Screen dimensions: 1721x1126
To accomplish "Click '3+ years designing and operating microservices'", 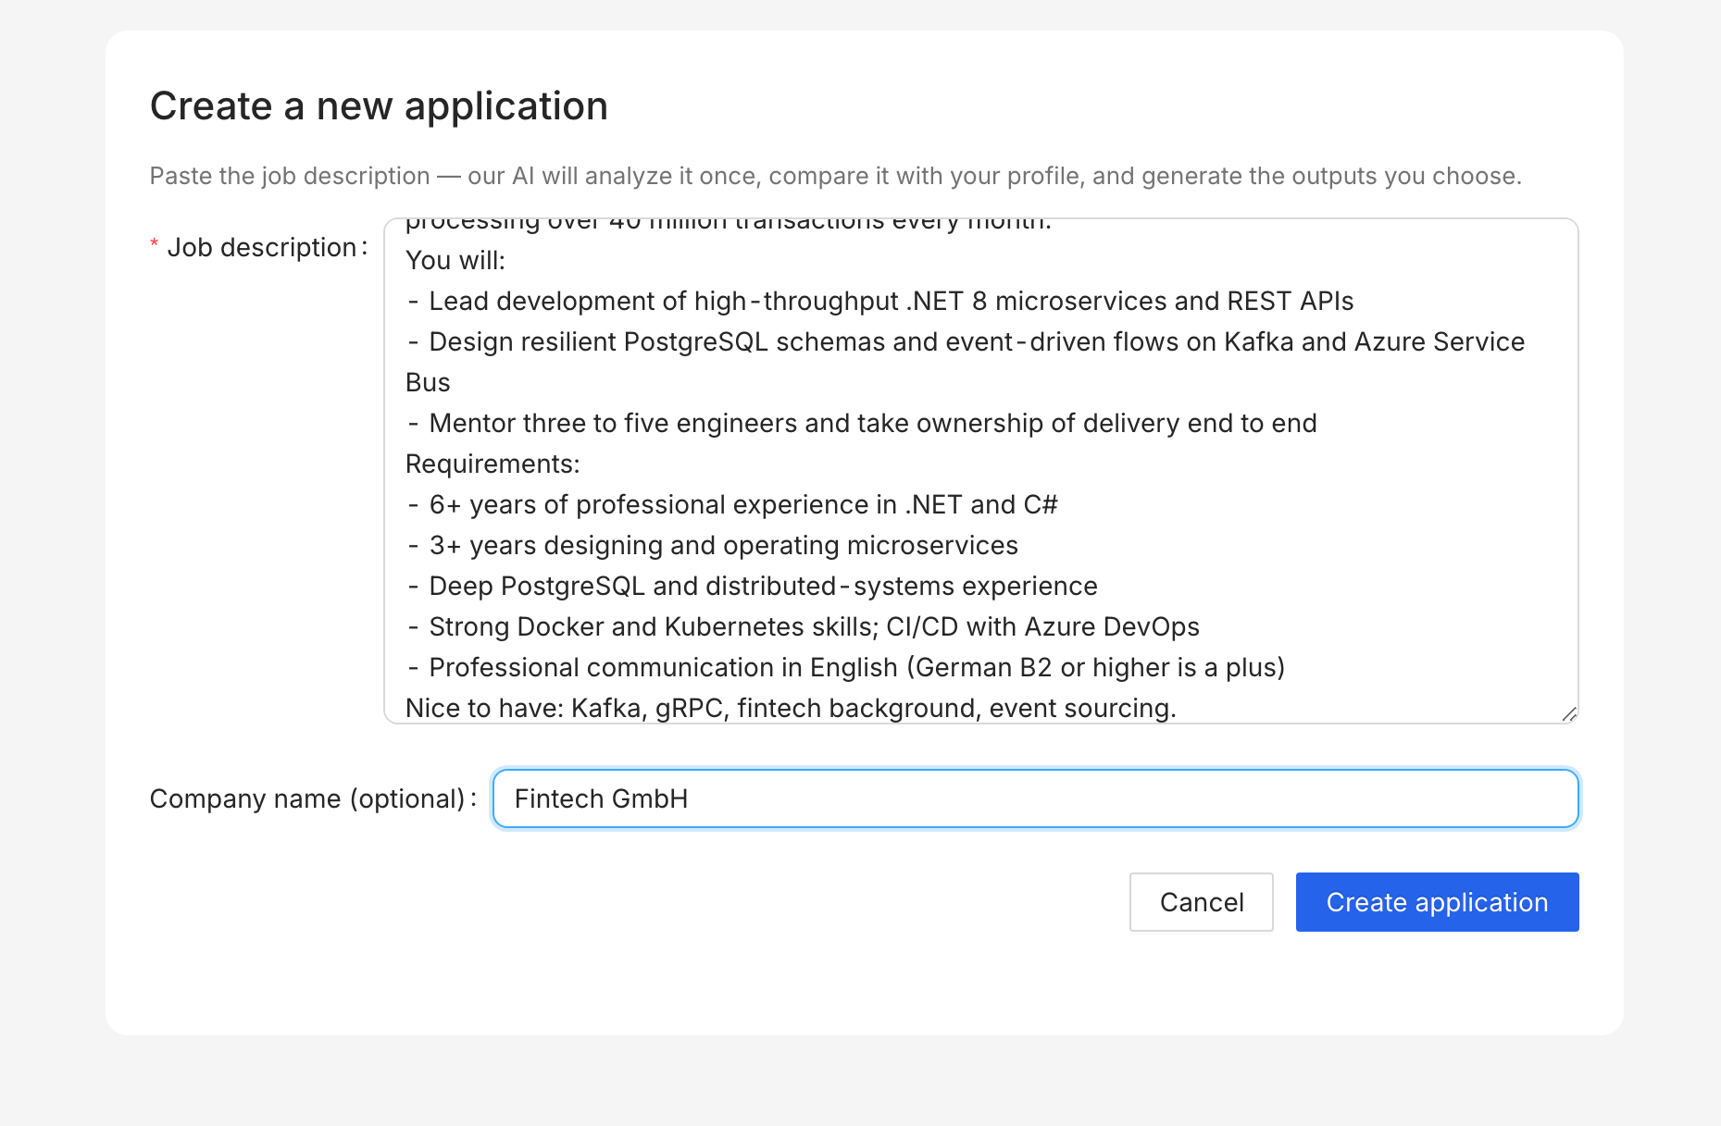I will pyautogui.click(x=712, y=545).
